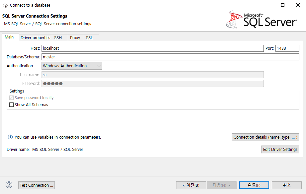Minimize the Connect to a database window
Image resolution: width=306 pixels, height=194 pixels.
tap(268, 5)
